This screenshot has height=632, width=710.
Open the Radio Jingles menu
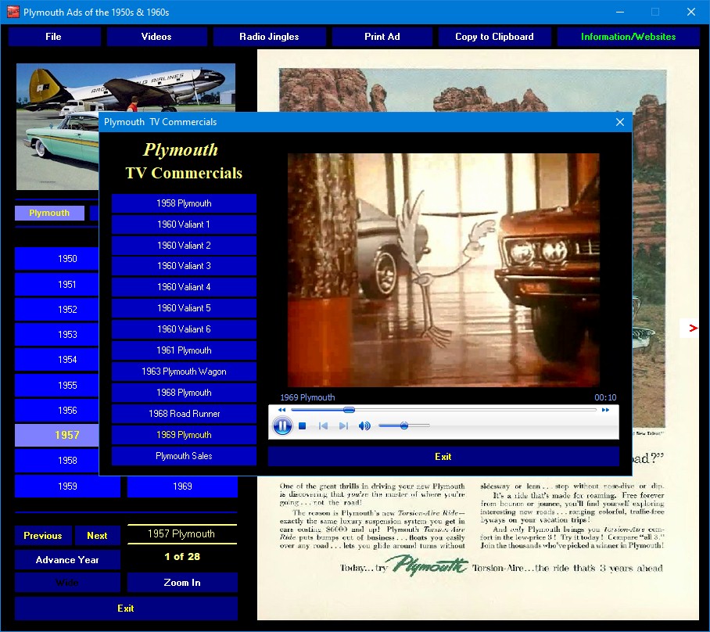click(269, 37)
